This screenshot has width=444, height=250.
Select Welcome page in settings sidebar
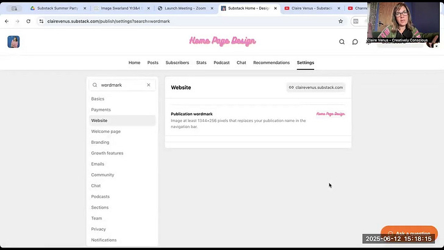(123, 131)
